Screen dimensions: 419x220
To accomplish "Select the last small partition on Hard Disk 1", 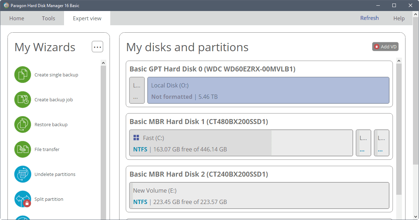I will click(382, 143).
